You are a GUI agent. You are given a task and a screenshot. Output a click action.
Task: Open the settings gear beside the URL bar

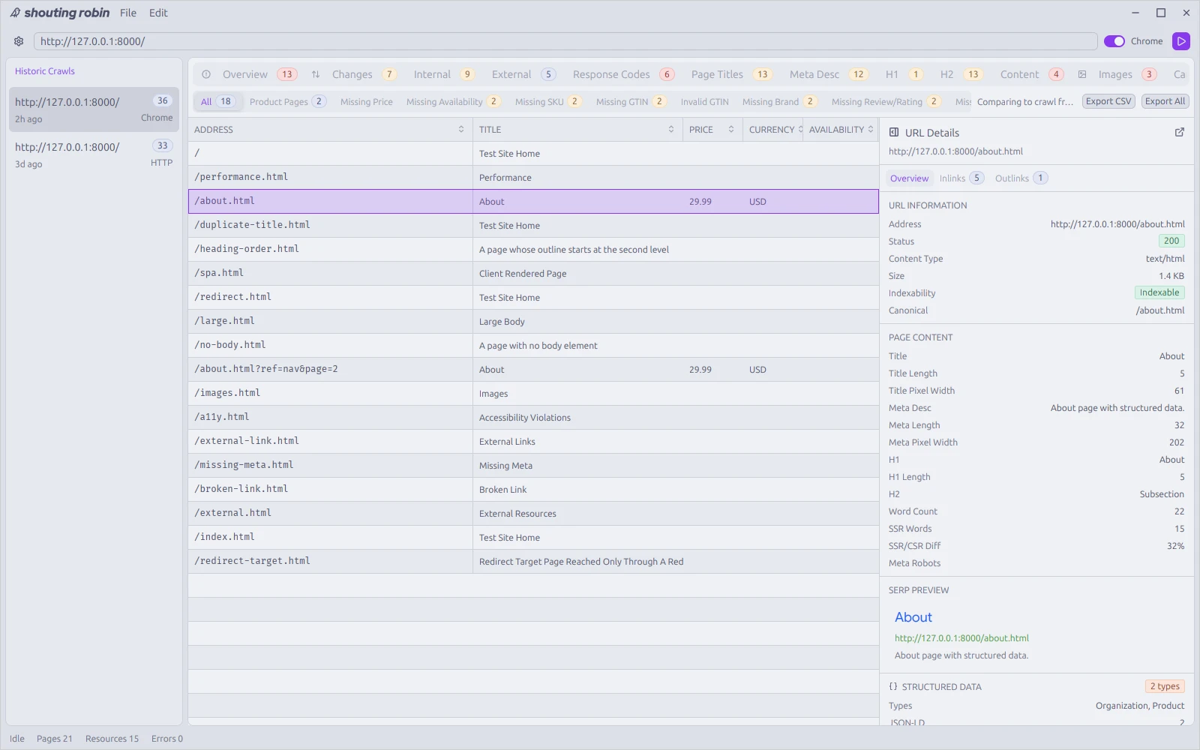(x=19, y=41)
